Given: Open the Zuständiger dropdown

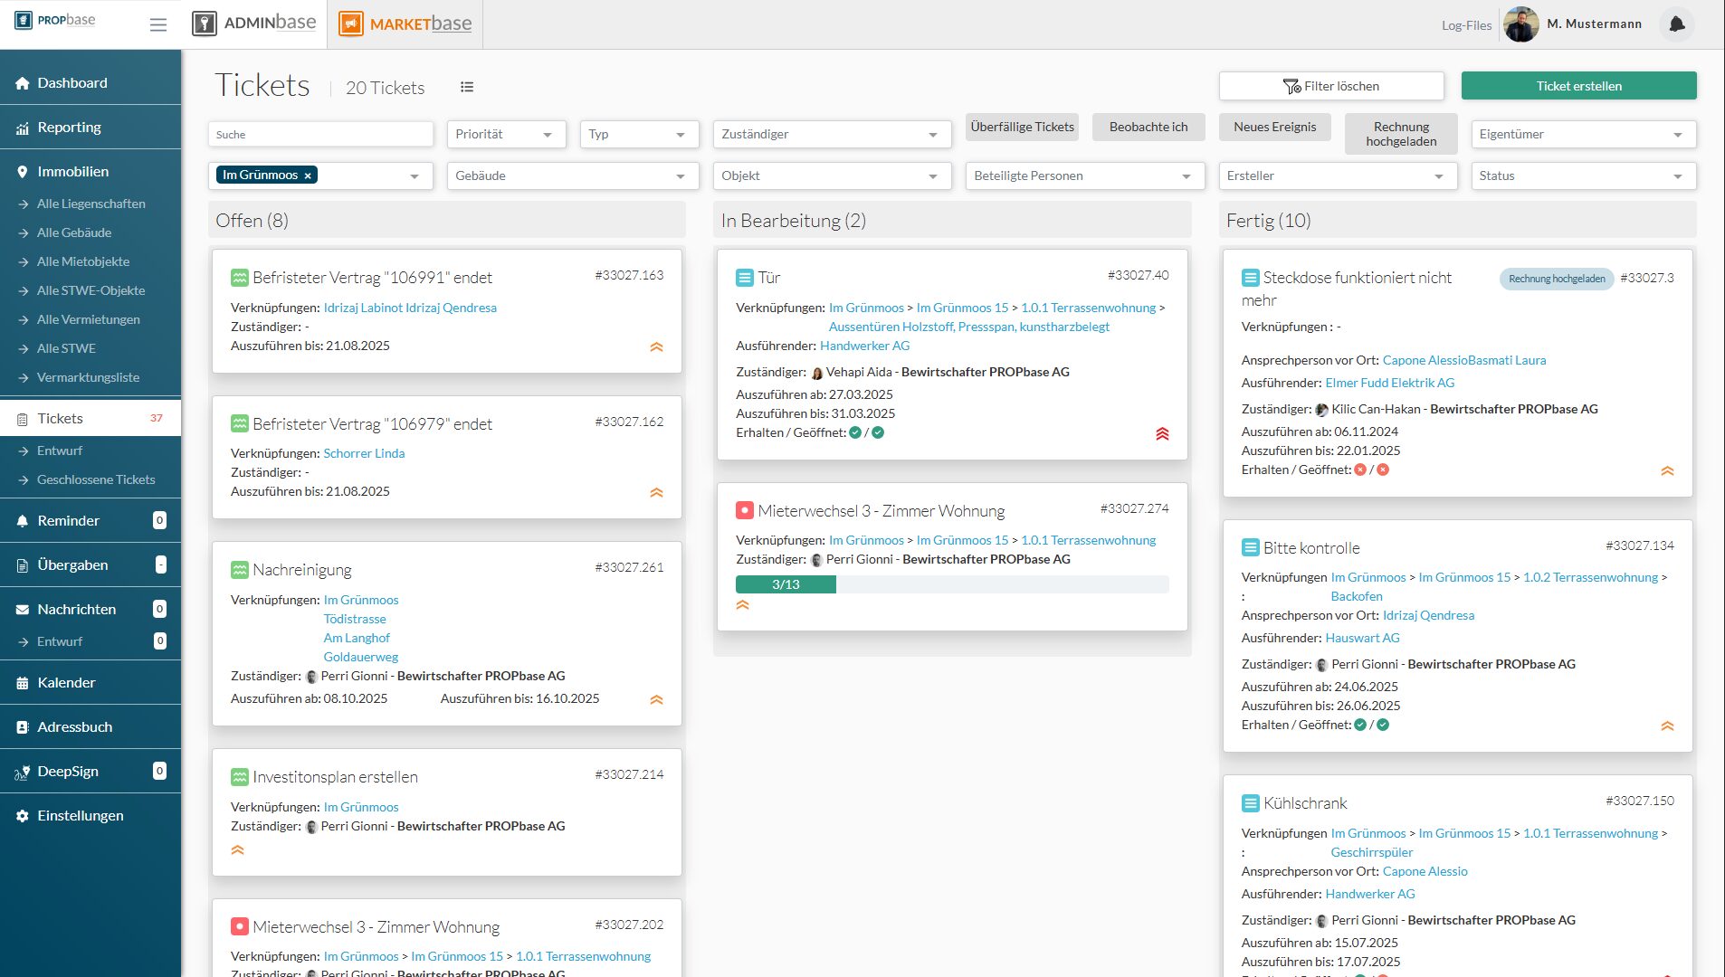Looking at the screenshot, I should 831,134.
